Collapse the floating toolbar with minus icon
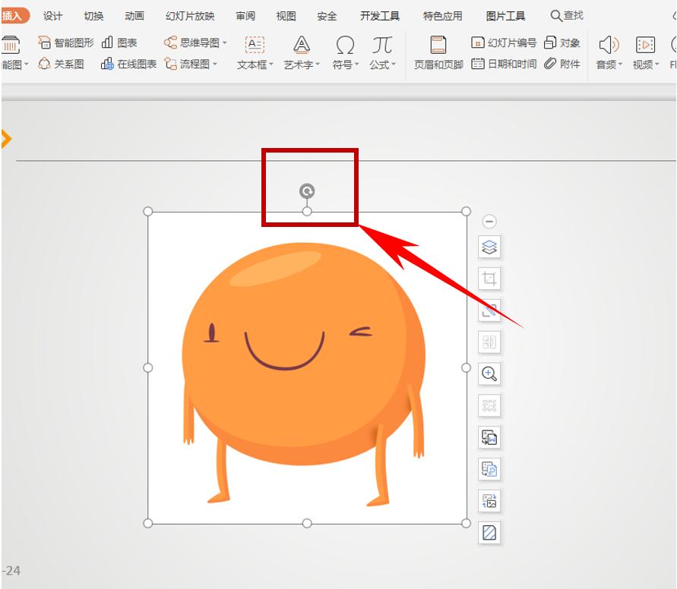677x589 pixels. [489, 222]
